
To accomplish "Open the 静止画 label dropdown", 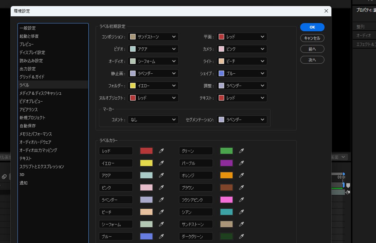I will pyautogui.click(x=153, y=73).
